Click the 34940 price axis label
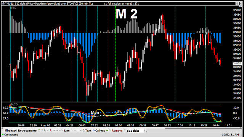This screenshot has height=137, width=244. [237, 76]
